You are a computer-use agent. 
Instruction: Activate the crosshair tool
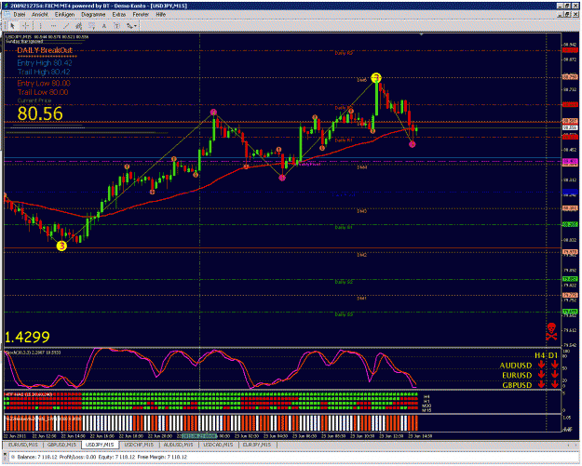pos(26,26)
